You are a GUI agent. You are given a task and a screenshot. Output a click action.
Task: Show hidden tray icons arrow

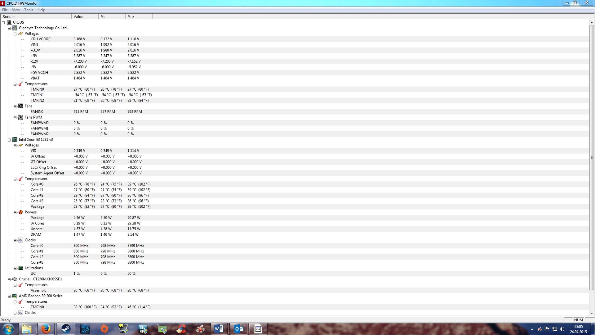point(532,329)
